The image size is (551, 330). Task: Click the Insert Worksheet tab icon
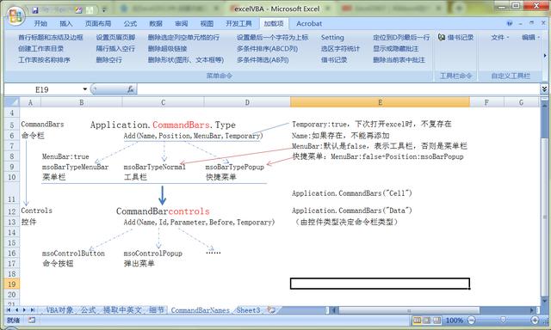(x=271, y=310)
